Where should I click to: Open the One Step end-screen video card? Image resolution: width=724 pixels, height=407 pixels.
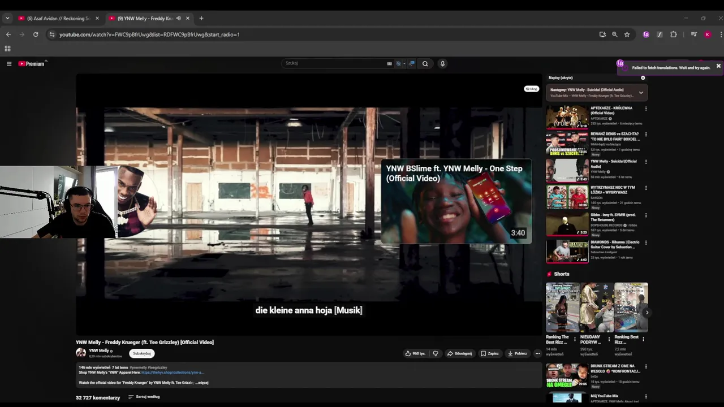(x=456, y=202)
